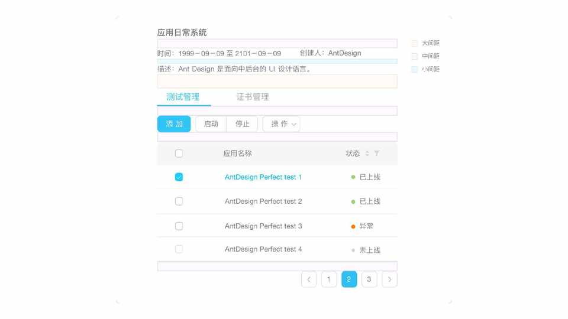Click the grey 未上线 status dot

(353, 250)
